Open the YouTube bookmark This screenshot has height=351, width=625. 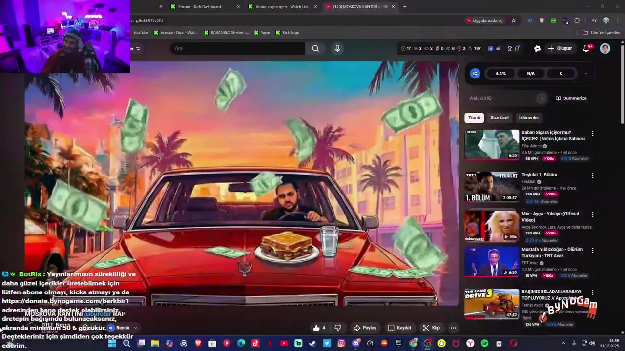pos(140,32)
